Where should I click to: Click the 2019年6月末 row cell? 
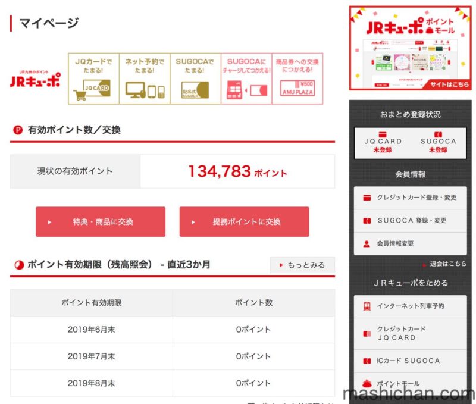click(x=92, y=330)
